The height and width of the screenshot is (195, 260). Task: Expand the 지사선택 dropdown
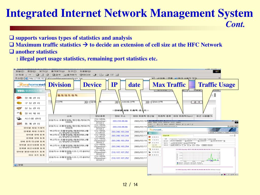click(86, 102)
